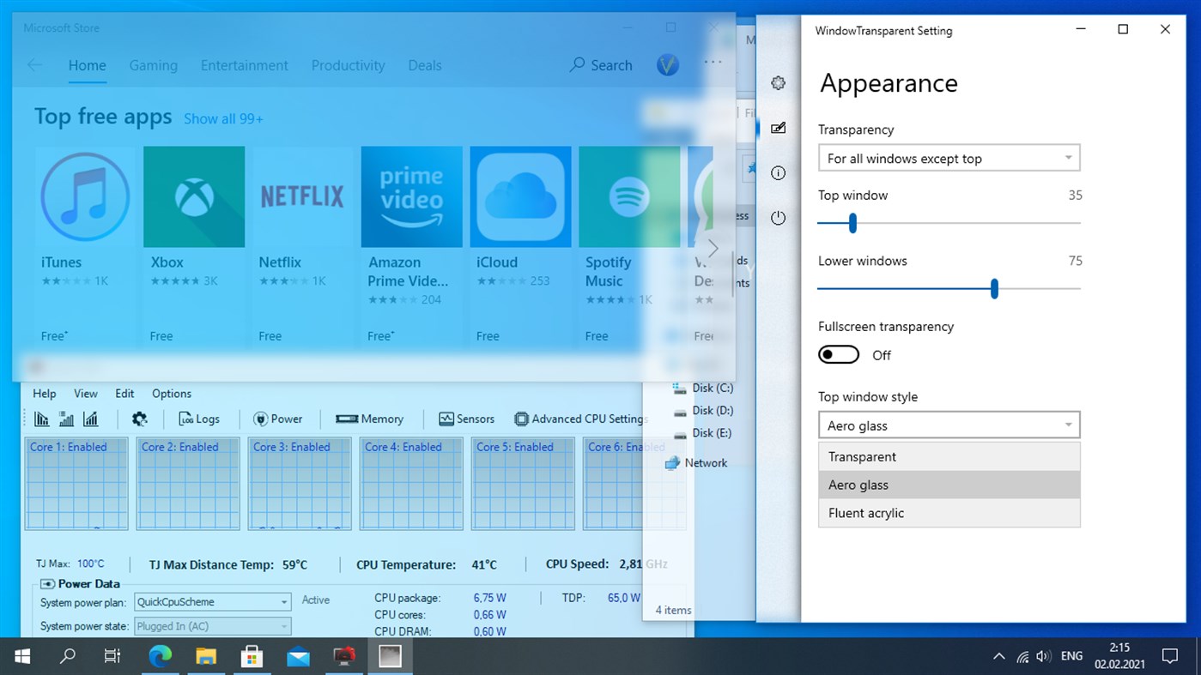
Task: Toggle Fullscreen transparency on
Action: tap(839, 354)
